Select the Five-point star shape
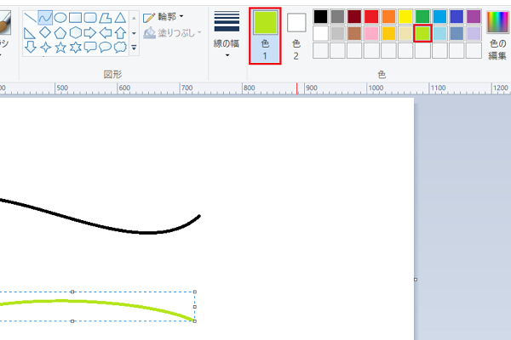This screenshot has height=340, width=511. (x=60, y=48)
